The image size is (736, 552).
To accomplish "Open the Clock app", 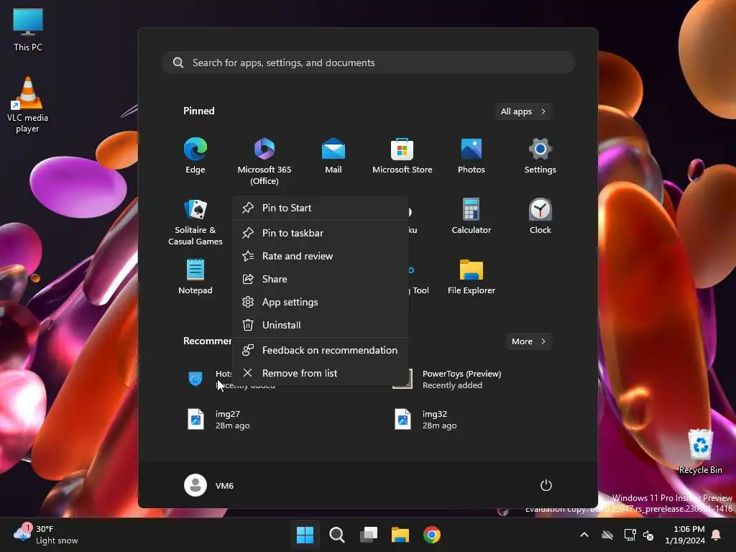I will tap(540, 216).
